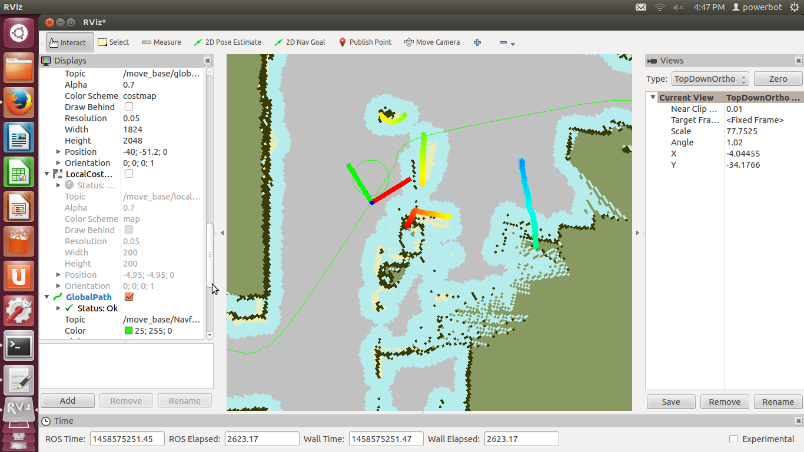This screenshot has width=804, height=452.
Task: Expand the LocalCostmap Status row
Action: (x=58, y=185)
